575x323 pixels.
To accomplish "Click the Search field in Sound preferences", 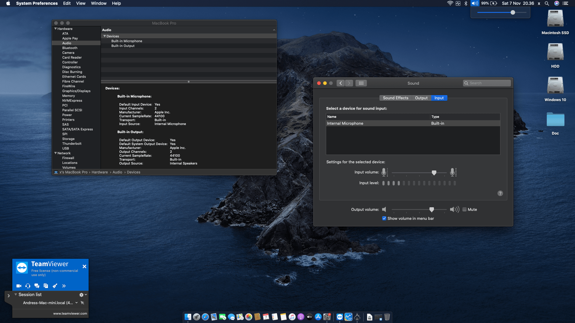I will (x=486, y=83).
